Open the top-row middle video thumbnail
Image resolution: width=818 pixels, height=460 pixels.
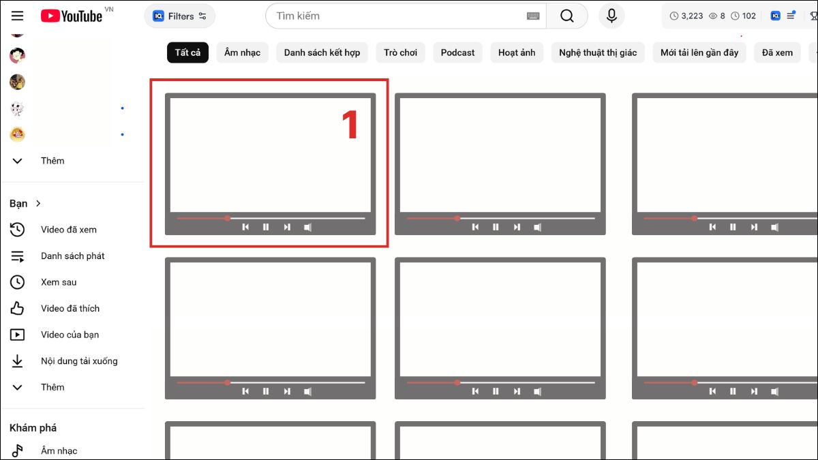[500, 164]
